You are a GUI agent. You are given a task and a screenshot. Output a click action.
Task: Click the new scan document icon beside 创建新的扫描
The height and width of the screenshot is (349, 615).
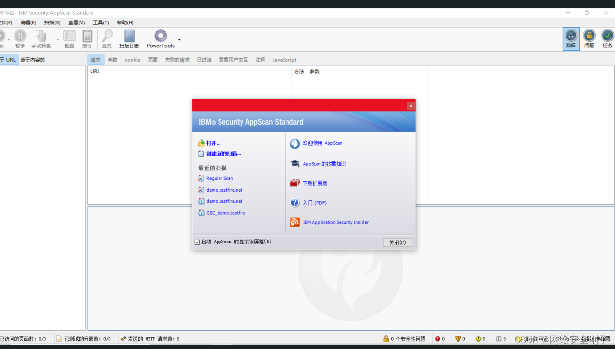[x=201, y=153]
